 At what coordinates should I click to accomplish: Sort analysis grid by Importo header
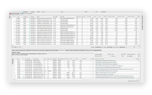tap(78, 59)
